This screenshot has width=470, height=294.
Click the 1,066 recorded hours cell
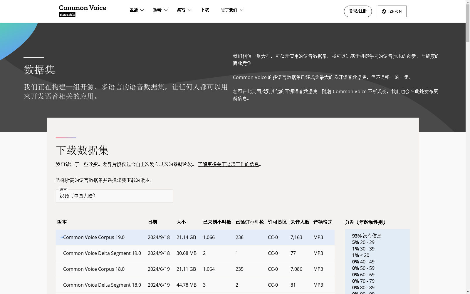pos(209,237)
